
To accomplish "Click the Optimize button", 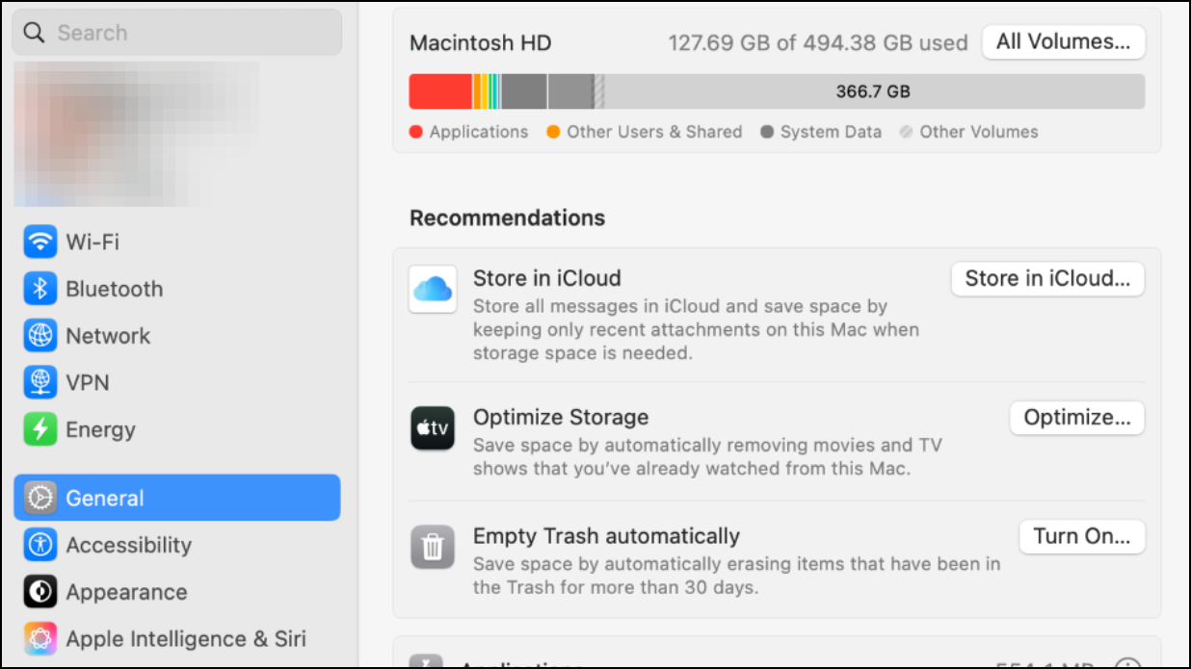I will [1076, 418].
